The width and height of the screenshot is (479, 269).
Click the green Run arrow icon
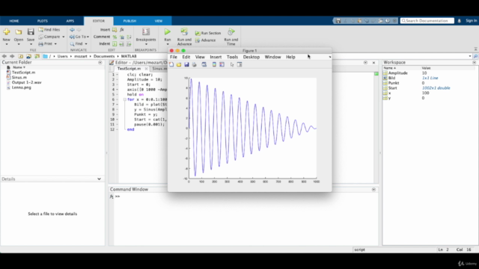(x=168, y=31)
